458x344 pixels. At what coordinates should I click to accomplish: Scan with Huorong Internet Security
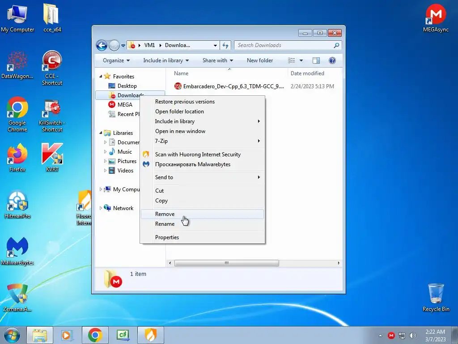point(203,155)
